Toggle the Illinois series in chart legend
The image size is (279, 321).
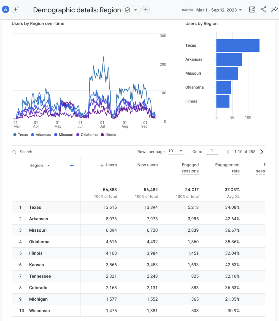click(108, 135)
